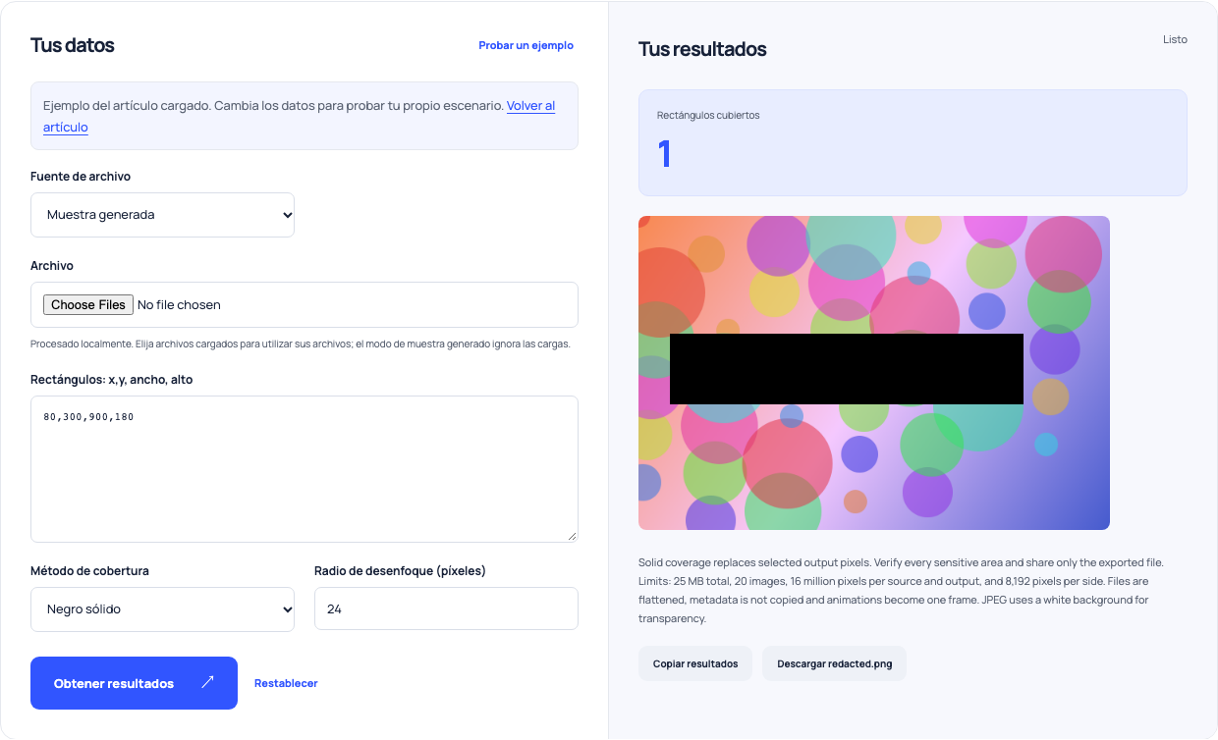This screenshot has height=740, width=1218.
Task: Focus the Radio de desenfoque field
Action: (446, 609)
